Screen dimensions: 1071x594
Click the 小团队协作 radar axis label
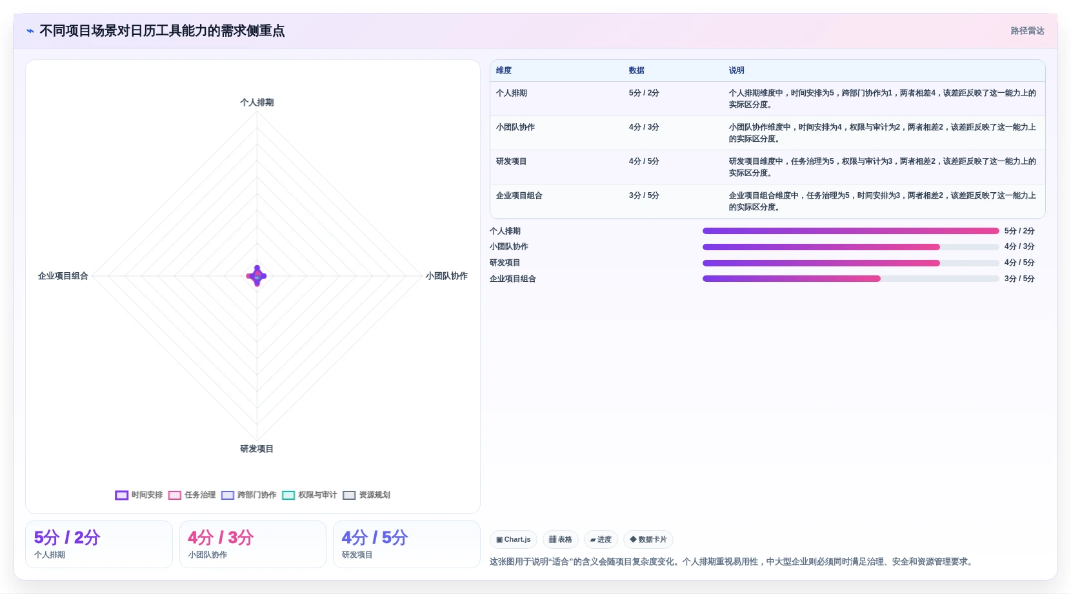tap(446, 276)
